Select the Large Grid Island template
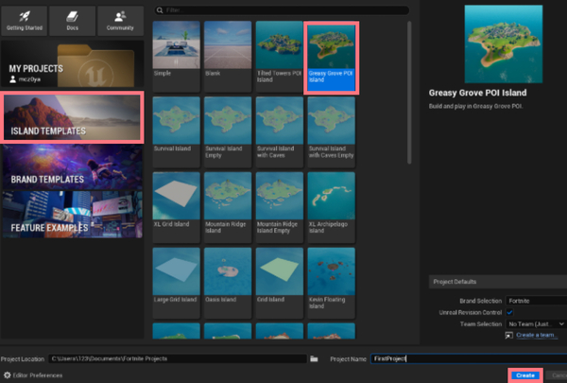Screen dimensions: 567x383 [176, 283]
